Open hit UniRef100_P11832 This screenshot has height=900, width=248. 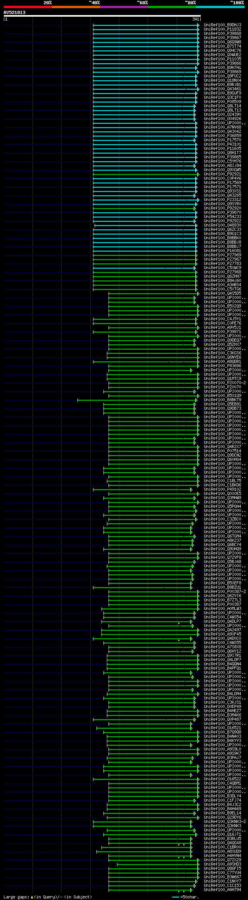tap(222, 29)
